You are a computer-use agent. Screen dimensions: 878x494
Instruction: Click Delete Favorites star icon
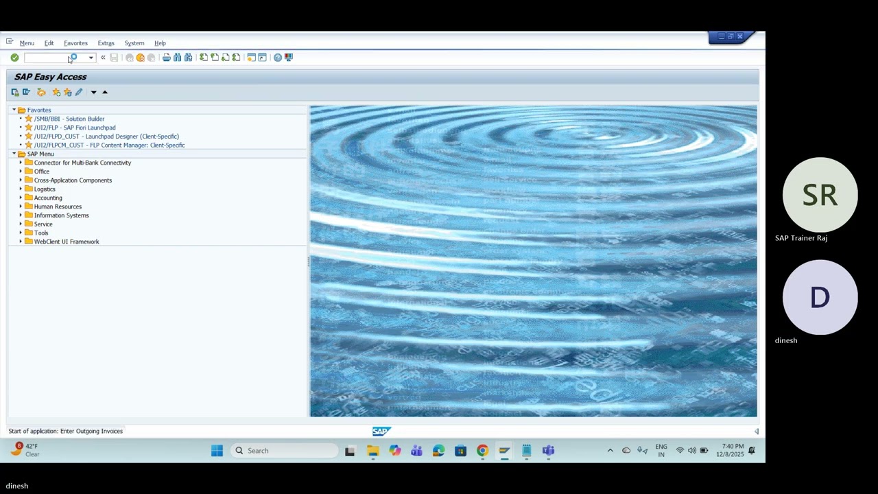coord(67,92)
